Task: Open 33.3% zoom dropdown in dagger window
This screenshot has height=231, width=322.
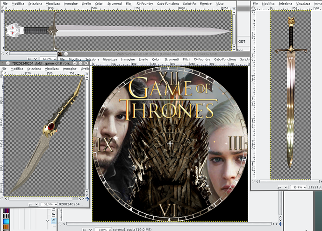Action: [49, 204]
